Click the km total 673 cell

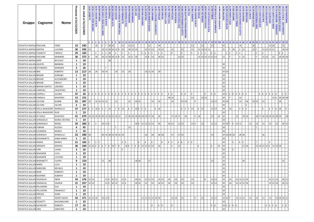pyautogui.click(x=83, y=116)
